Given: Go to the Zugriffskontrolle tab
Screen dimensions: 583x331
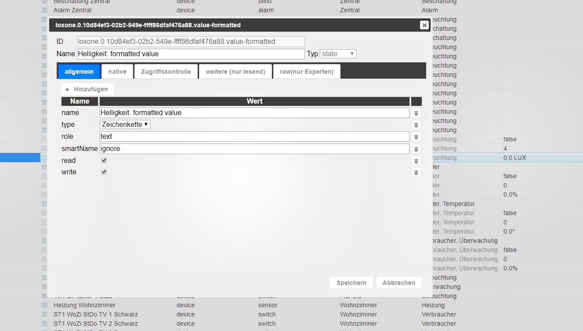Looking at the screenshot, I should click(166, 72).
